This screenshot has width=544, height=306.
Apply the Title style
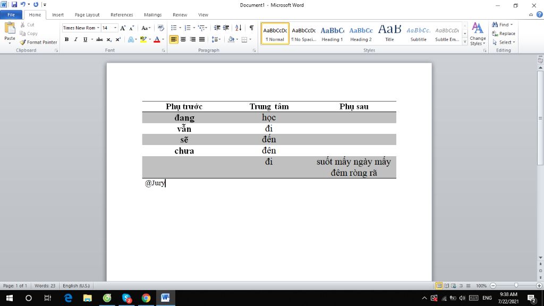[389, 33]
